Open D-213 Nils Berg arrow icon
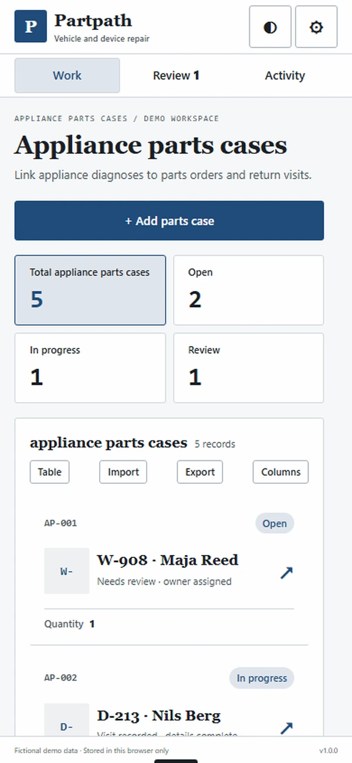This screenshot has height=763, width=352. (286, 728)
